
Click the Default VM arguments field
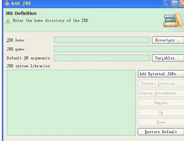[102, 58]
